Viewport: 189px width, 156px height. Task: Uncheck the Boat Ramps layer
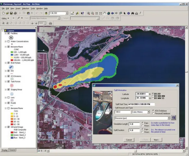tap(8, 63)
